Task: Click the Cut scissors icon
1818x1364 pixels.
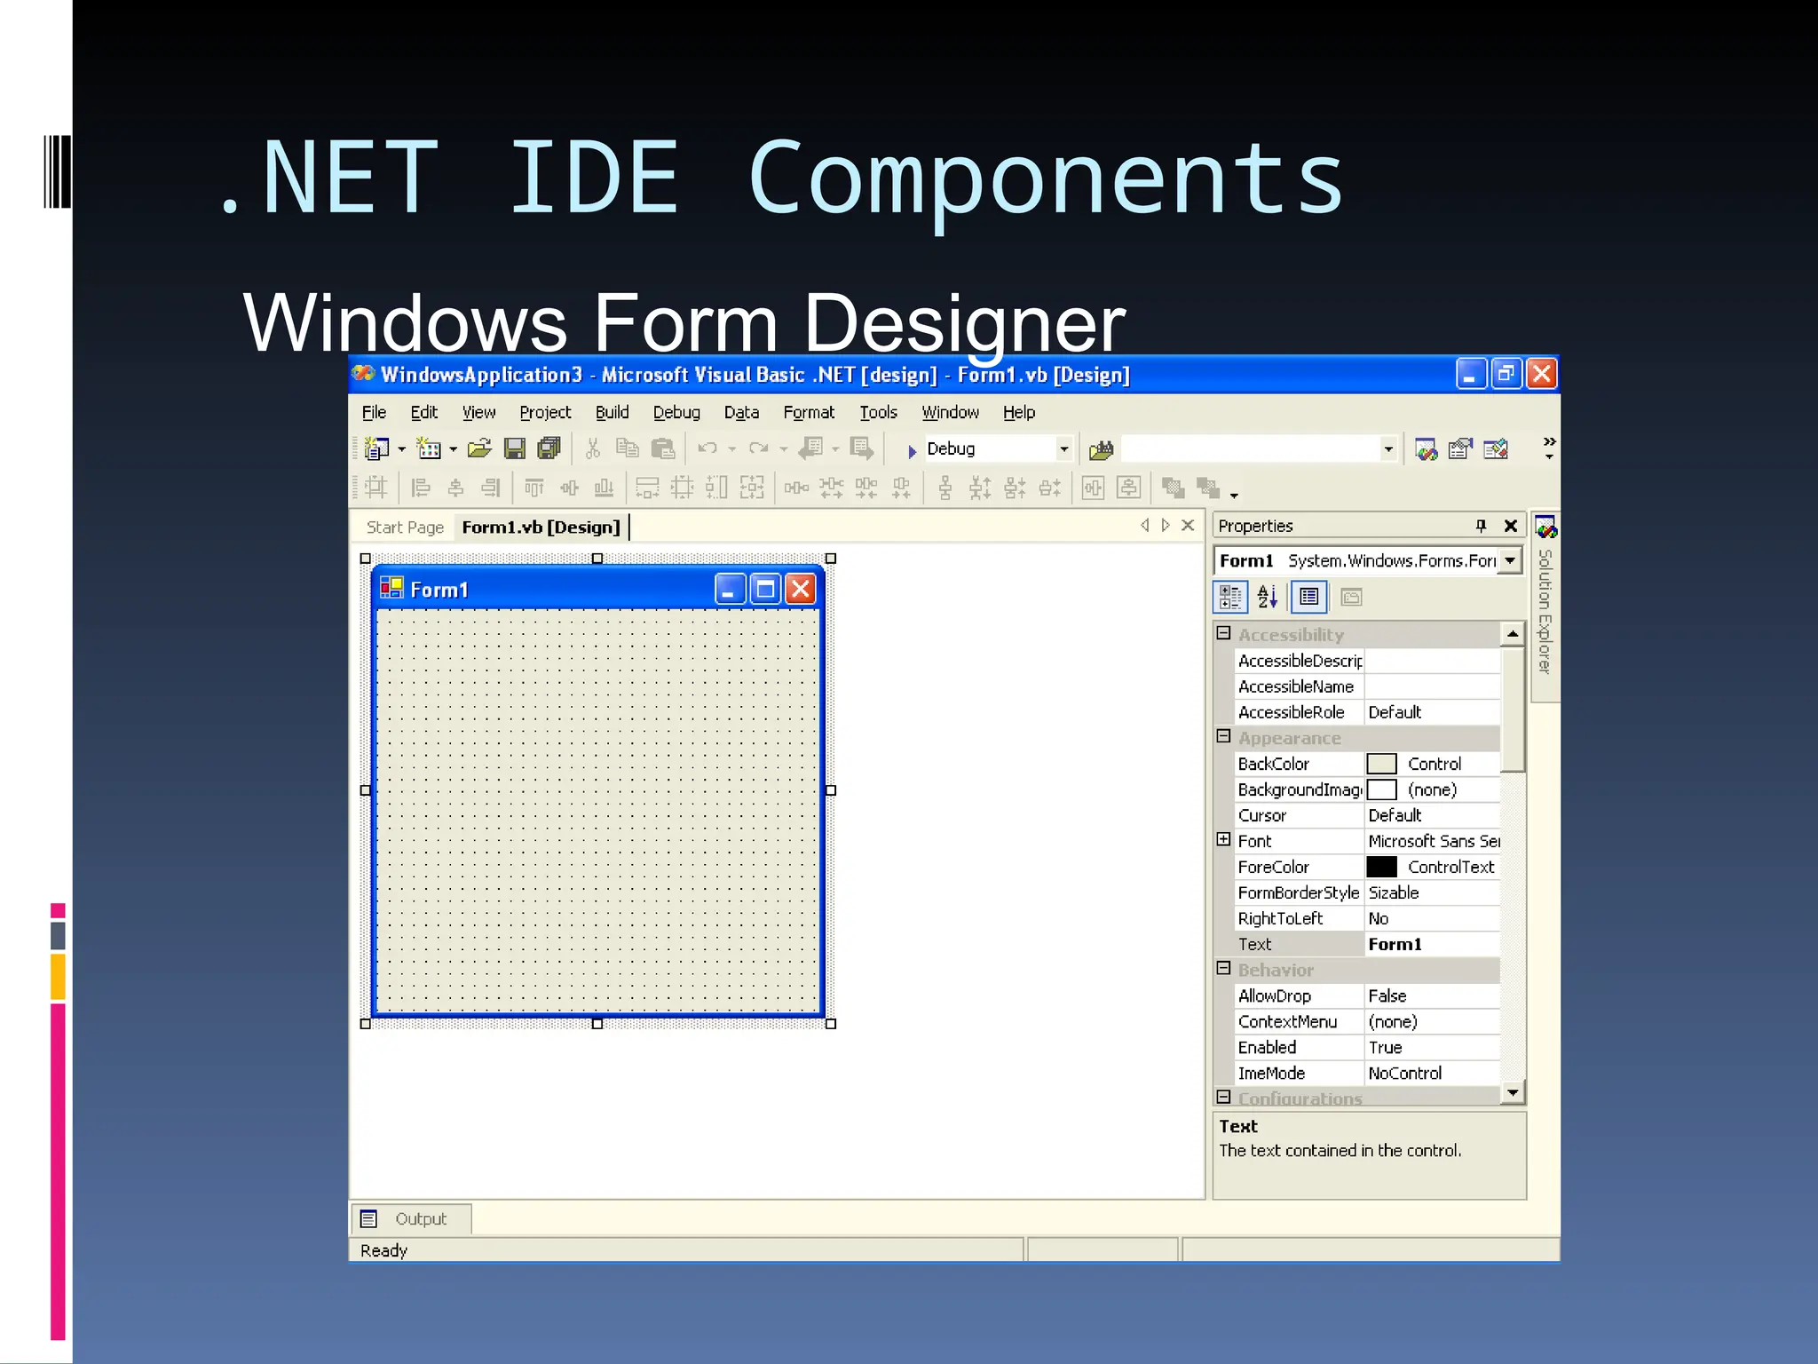Action: click(593, 449)
